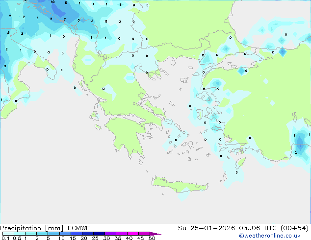Click the '35' legend scale label
Screen dimensions: 311x240
[x=118, y=238]
